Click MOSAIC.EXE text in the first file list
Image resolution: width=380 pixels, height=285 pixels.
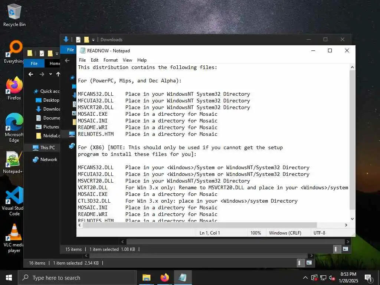coord(92,114)
